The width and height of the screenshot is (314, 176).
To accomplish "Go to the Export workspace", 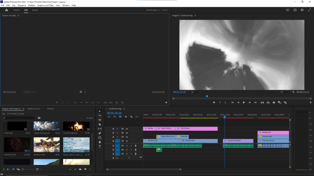I will click(x=35, y=10).
